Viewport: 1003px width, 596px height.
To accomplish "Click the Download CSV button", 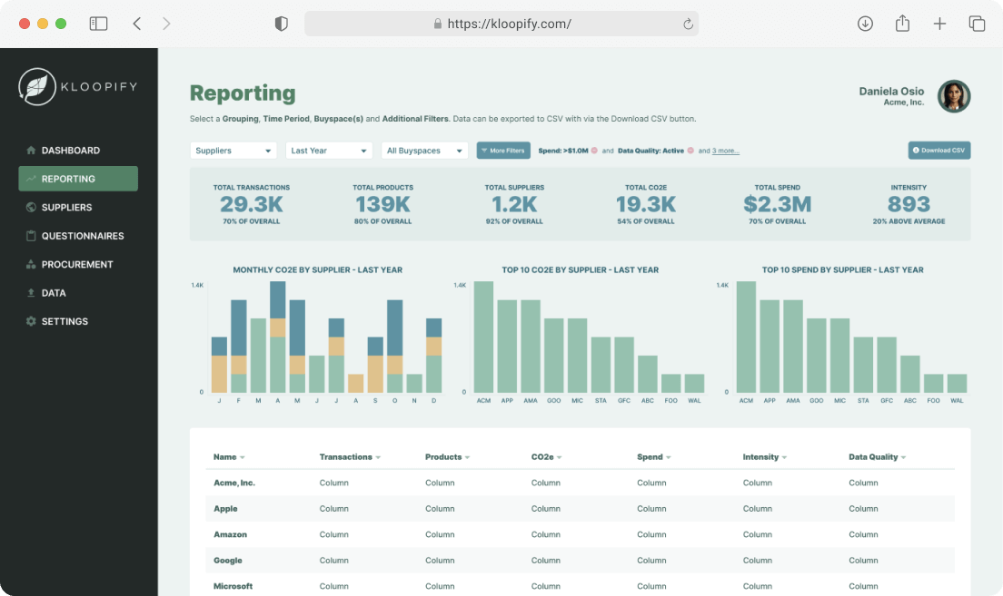I will pos(939,150).
